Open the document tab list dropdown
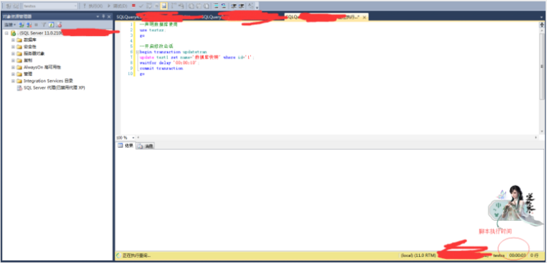Viewport: 547px width, 263px height. coord(541,16)
